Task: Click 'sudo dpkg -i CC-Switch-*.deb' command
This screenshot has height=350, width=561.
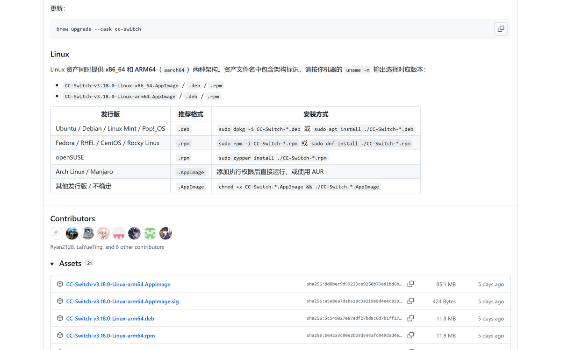Action: (x=259, y=129)
